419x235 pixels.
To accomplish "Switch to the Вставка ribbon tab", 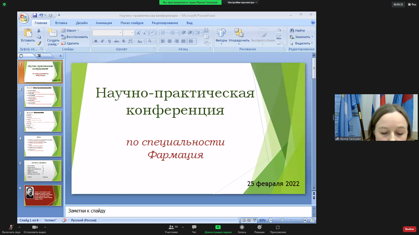I will pos(61,23).
